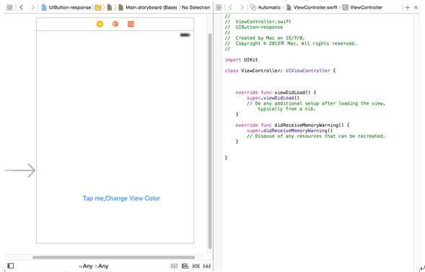Viewport: 425px width, 272px height.
Task: Click No Selection jump bar item
Action: 196,8
